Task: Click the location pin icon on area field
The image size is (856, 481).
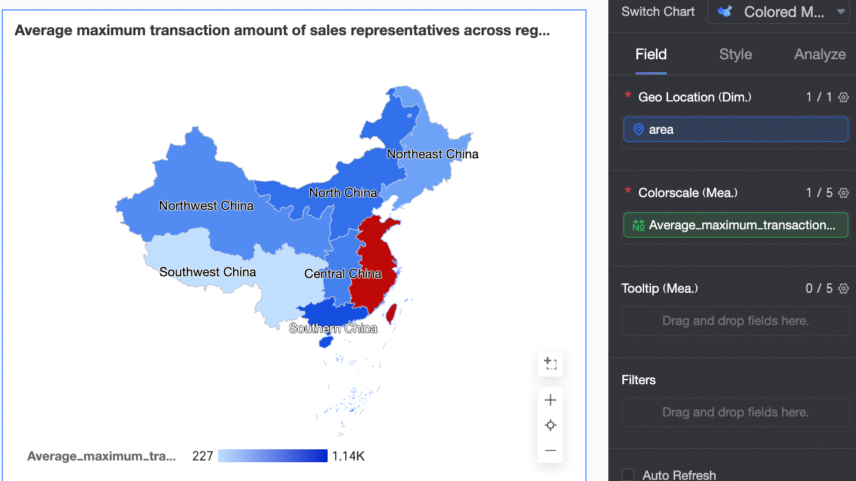Action: pyautogui.click(x=638, y=130)
